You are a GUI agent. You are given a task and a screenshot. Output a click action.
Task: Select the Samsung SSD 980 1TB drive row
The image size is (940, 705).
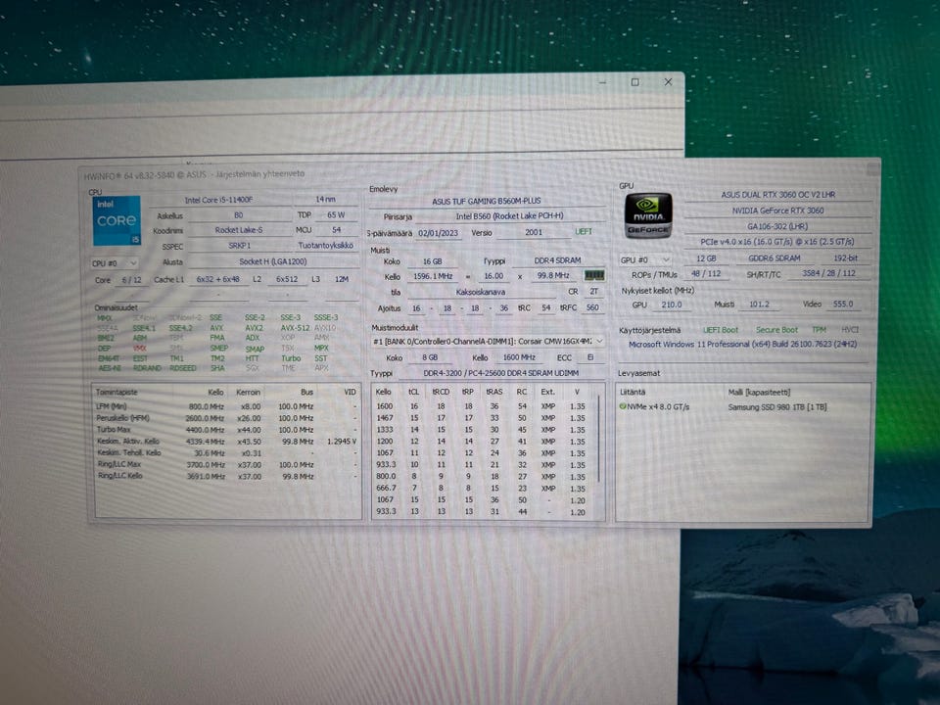(743, 406)
